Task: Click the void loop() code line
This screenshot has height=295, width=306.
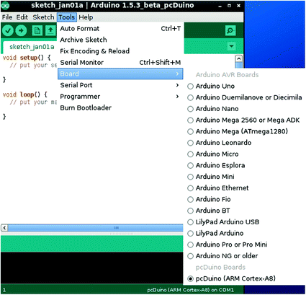Action: 25,94
